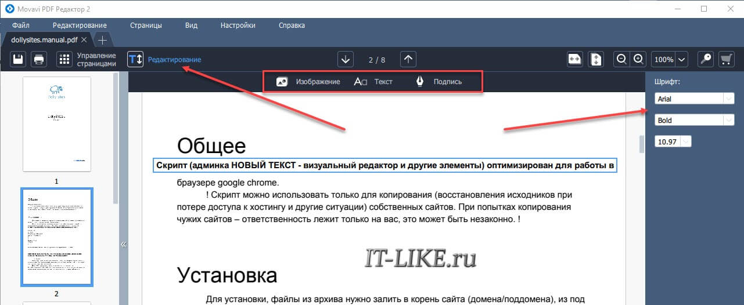
Task: Click the Print icon in toolbar
Action: coord(39,59)
